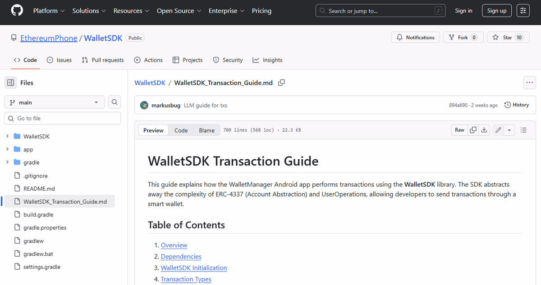
Task: Select the Preview file view
Action: 153,130
